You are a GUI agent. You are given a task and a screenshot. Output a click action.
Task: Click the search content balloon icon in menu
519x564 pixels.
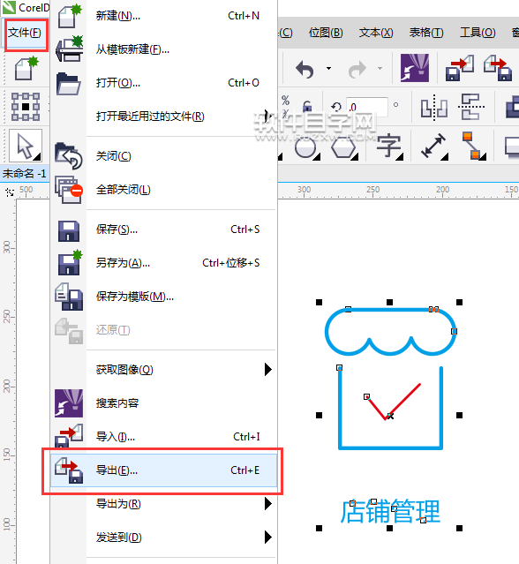point(69,402)
